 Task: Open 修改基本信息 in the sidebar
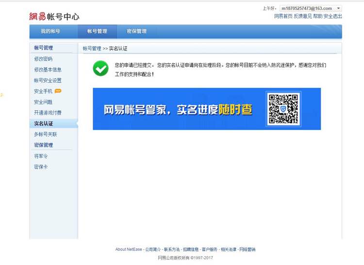pyautogui.click(x=48, y=70)
